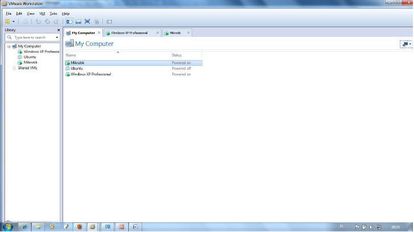Viewport: 414px width, 232px height.
Task: Close the Library panel
Action: [x=59, y=30]
